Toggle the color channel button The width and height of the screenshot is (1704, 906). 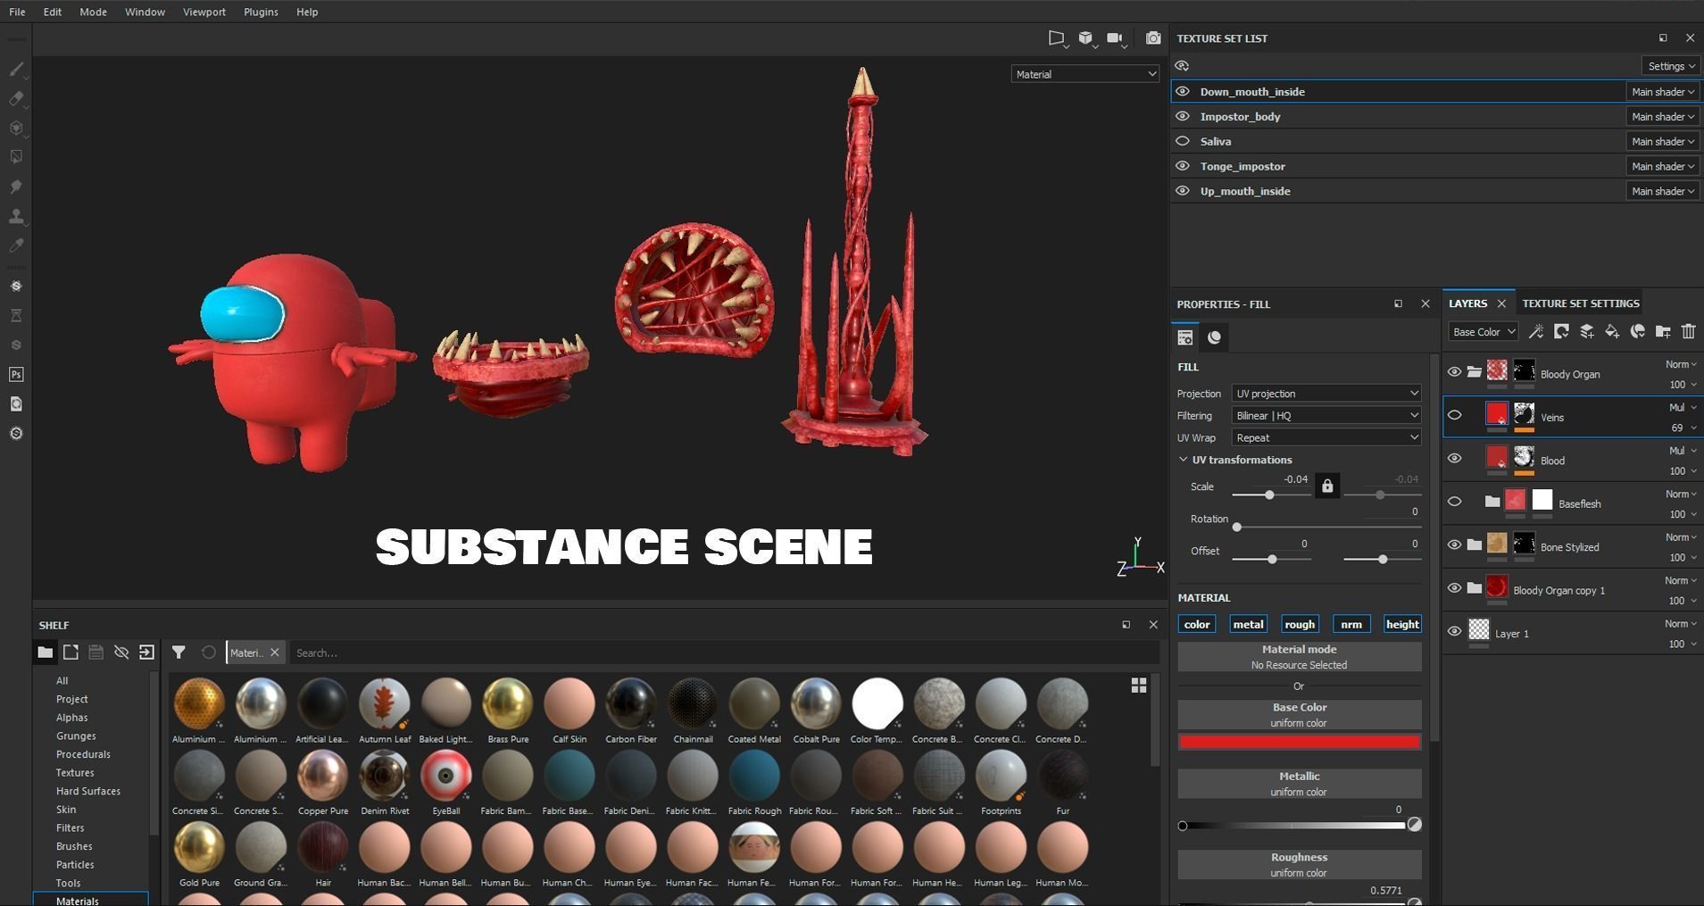(1197, 625)
